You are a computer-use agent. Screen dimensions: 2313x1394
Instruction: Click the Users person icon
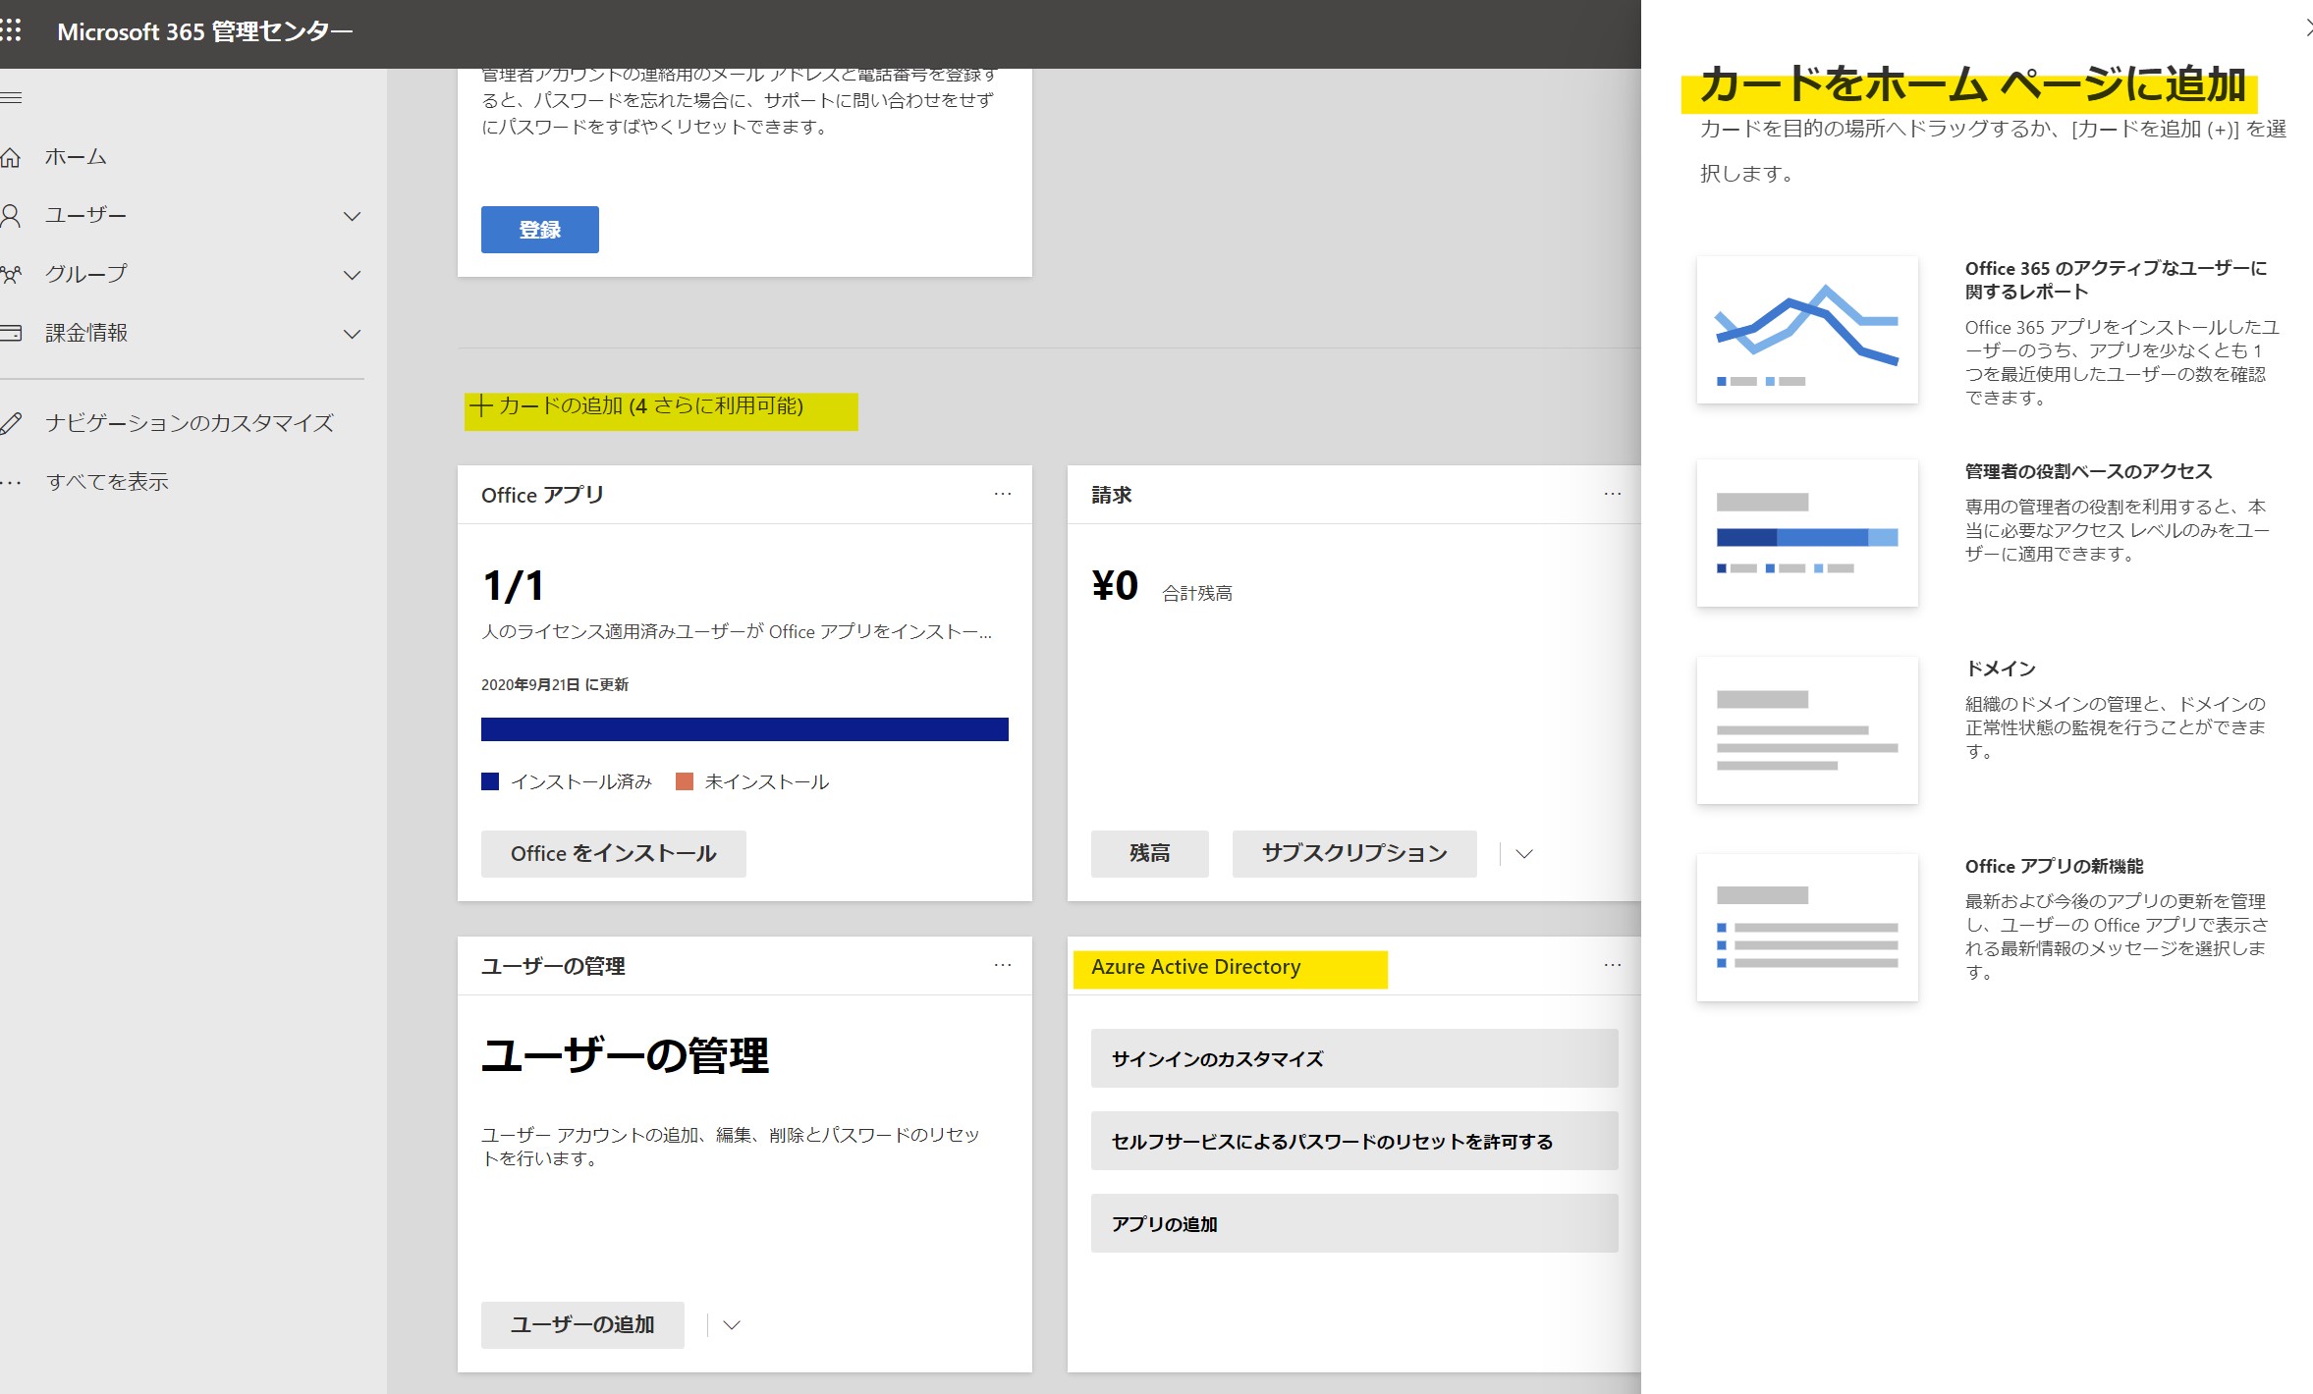[x=11, y=216]
